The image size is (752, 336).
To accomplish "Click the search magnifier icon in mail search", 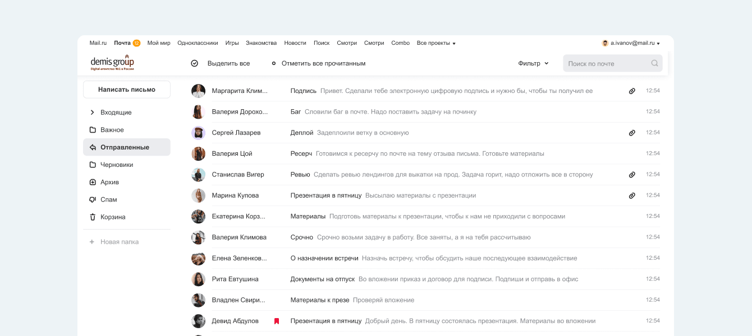I will point(654,63).
